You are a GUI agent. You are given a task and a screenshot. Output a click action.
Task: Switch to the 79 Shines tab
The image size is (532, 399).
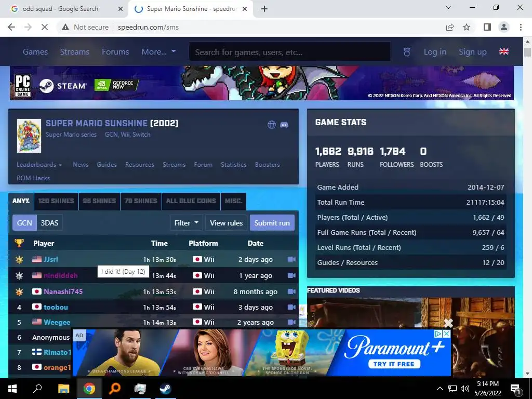point(141,201)
